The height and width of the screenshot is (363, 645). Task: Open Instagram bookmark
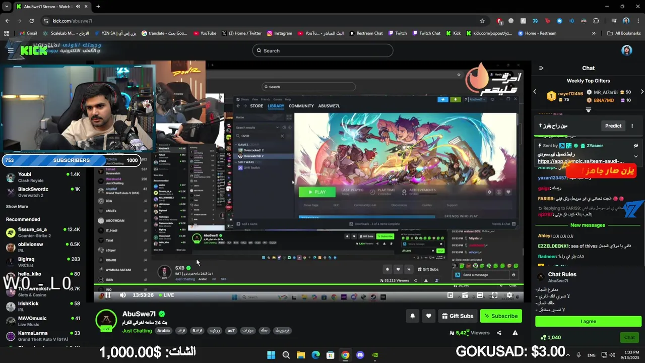[280, 33]
